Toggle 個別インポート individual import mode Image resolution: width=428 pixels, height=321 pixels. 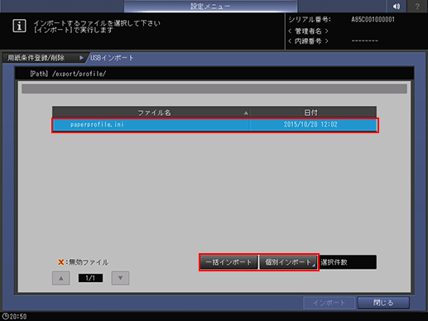288,262
